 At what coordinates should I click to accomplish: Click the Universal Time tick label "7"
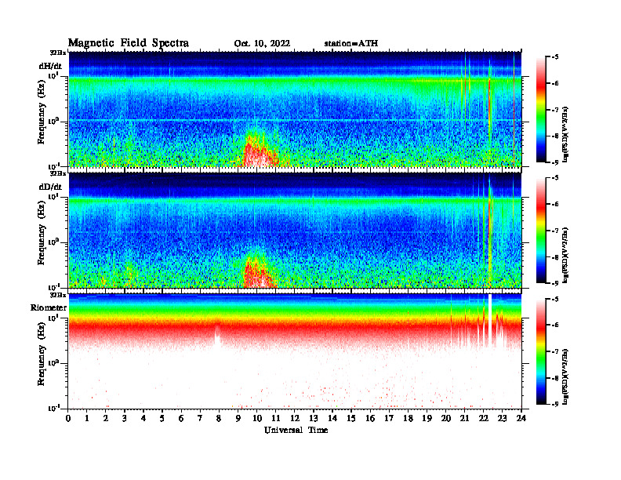[x=200, y=418]
